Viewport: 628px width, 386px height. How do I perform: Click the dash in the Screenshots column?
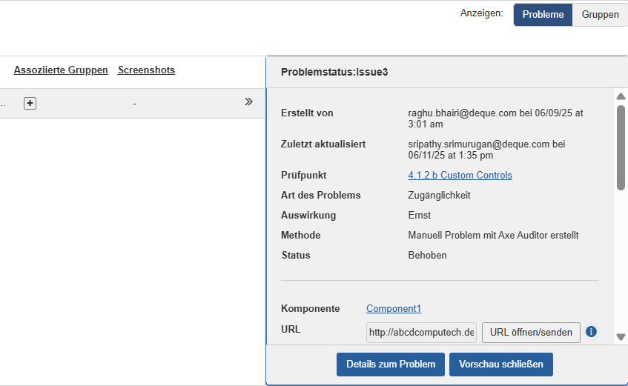click(134, 104)
